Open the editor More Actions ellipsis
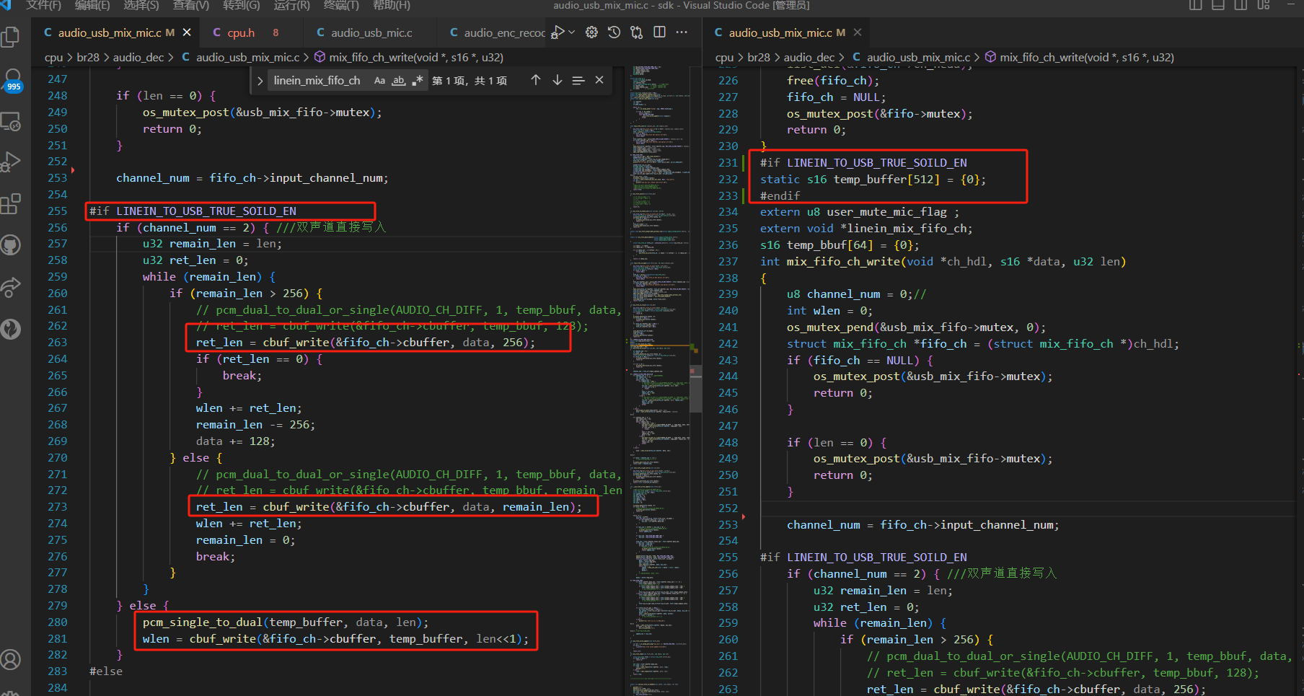1304x696 pixels. pyautogui.click(x=682, y=32)
